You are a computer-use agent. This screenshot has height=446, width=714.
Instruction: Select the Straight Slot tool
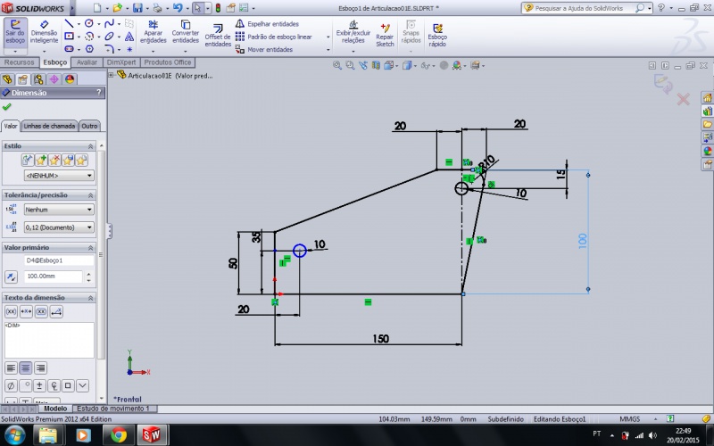click(70, 49)
